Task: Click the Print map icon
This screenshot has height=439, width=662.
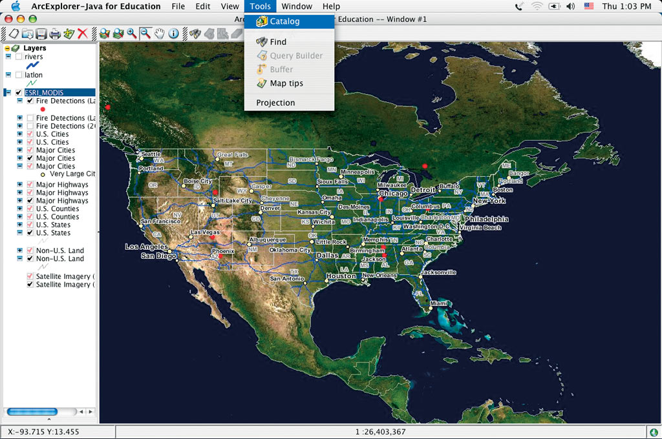Action: 55,34
